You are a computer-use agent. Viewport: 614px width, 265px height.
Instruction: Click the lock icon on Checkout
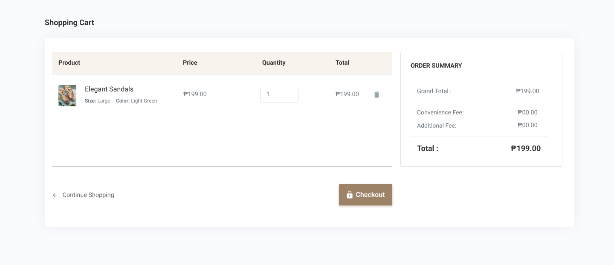pyautogui.click(x=350, y=195)
